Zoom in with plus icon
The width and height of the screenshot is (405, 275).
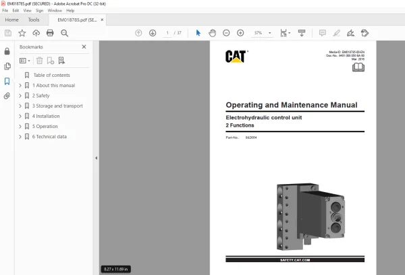tap(240, 33)
